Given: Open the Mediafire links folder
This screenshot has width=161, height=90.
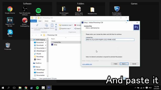Looking at the screenshot, I should click(x=92, y=11).
